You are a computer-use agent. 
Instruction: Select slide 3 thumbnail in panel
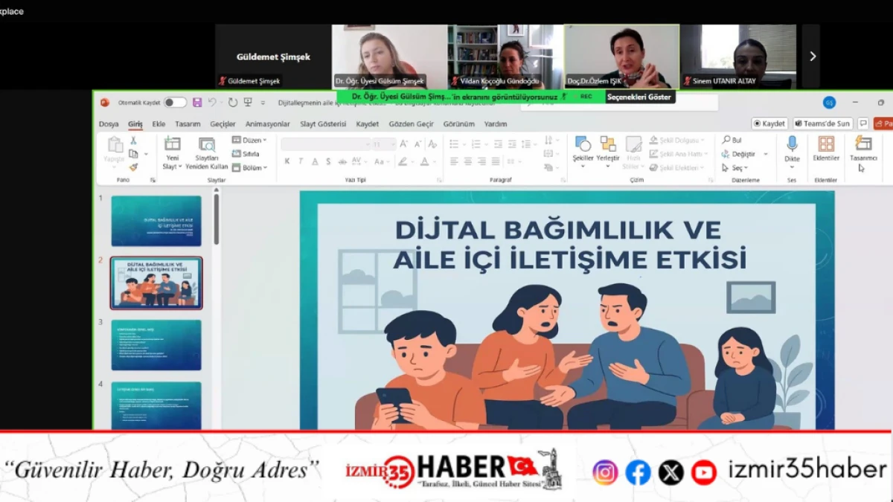tap(156, 345)
